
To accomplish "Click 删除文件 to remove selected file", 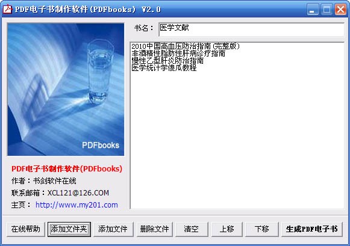I will [154, 229].
